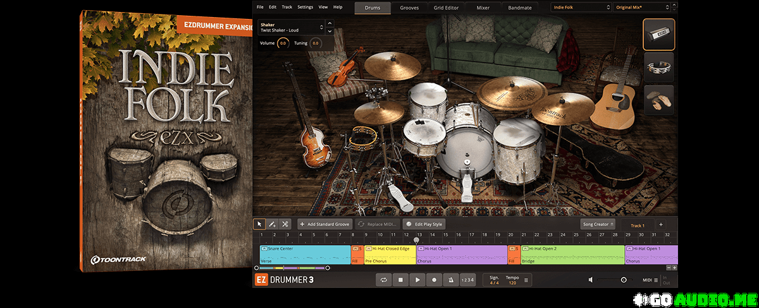
Task: Start playback with the Play button
Action: point(417,280)
